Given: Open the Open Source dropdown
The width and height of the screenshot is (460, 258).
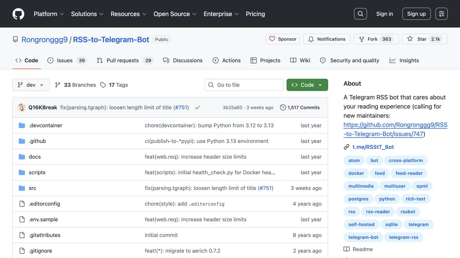Looking at the screenshot, I should (x=175, y=14).
